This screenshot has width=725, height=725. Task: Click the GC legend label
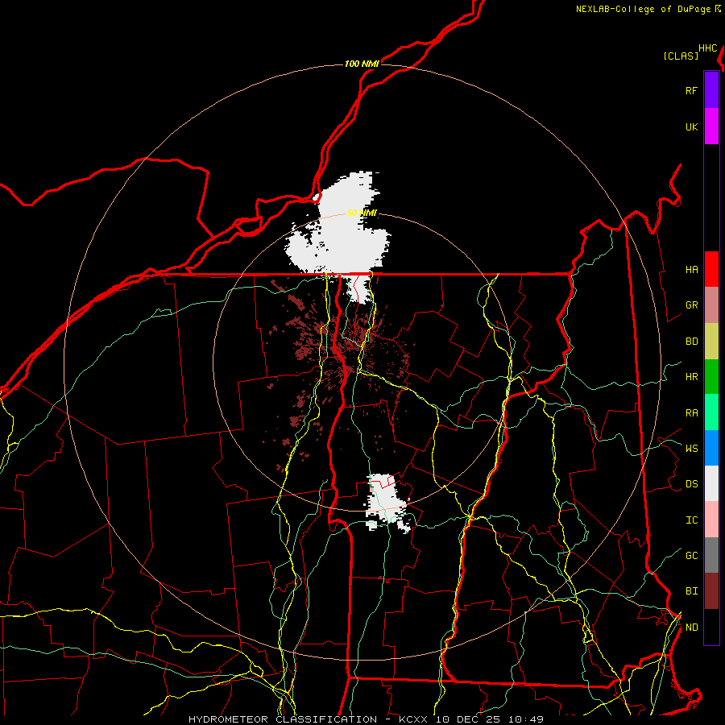point(691,555)
